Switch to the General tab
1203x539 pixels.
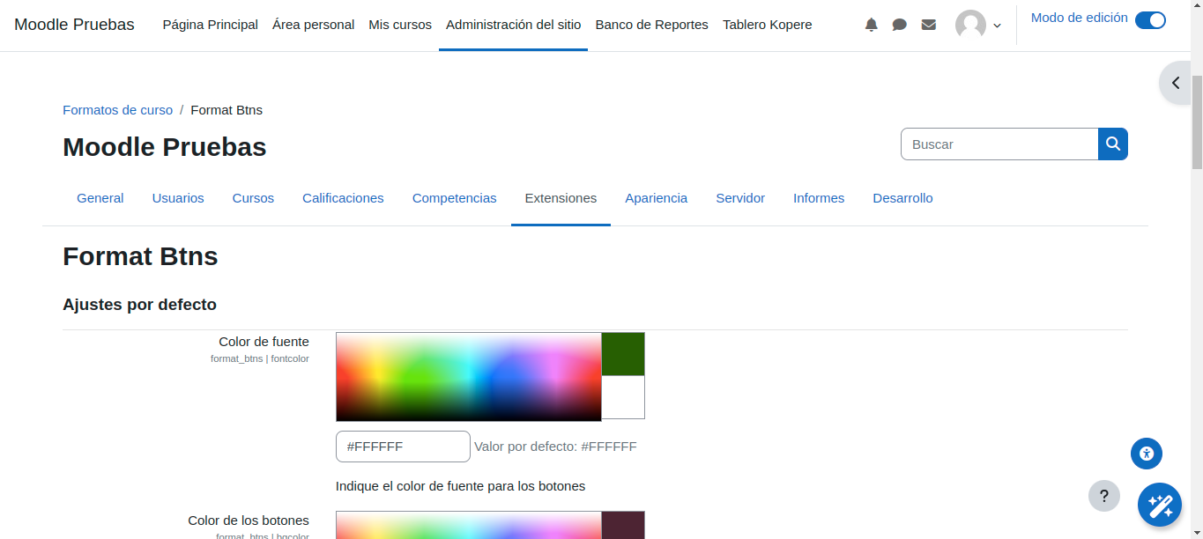coord(100,198)
